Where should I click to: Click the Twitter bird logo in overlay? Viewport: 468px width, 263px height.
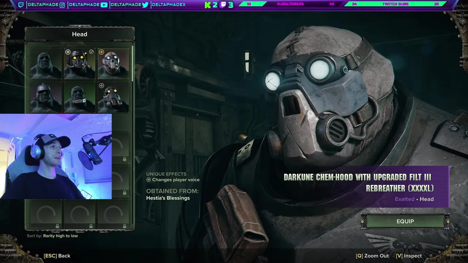coord(145,5)
